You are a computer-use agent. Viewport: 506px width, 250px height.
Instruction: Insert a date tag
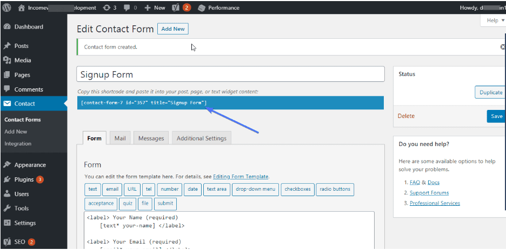192,189
